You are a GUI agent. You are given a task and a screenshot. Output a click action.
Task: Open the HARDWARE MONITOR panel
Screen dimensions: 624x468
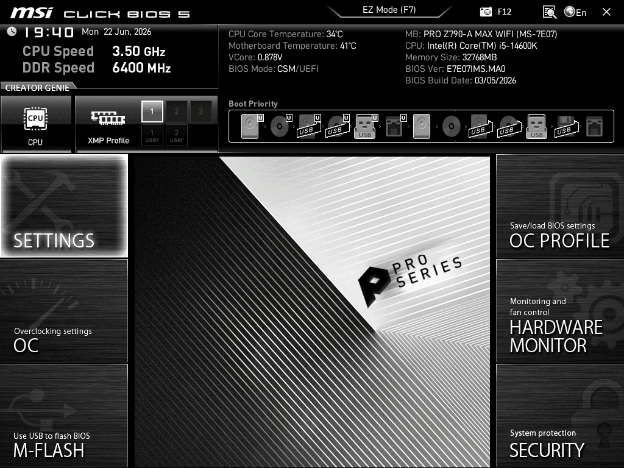coord(560,311)
